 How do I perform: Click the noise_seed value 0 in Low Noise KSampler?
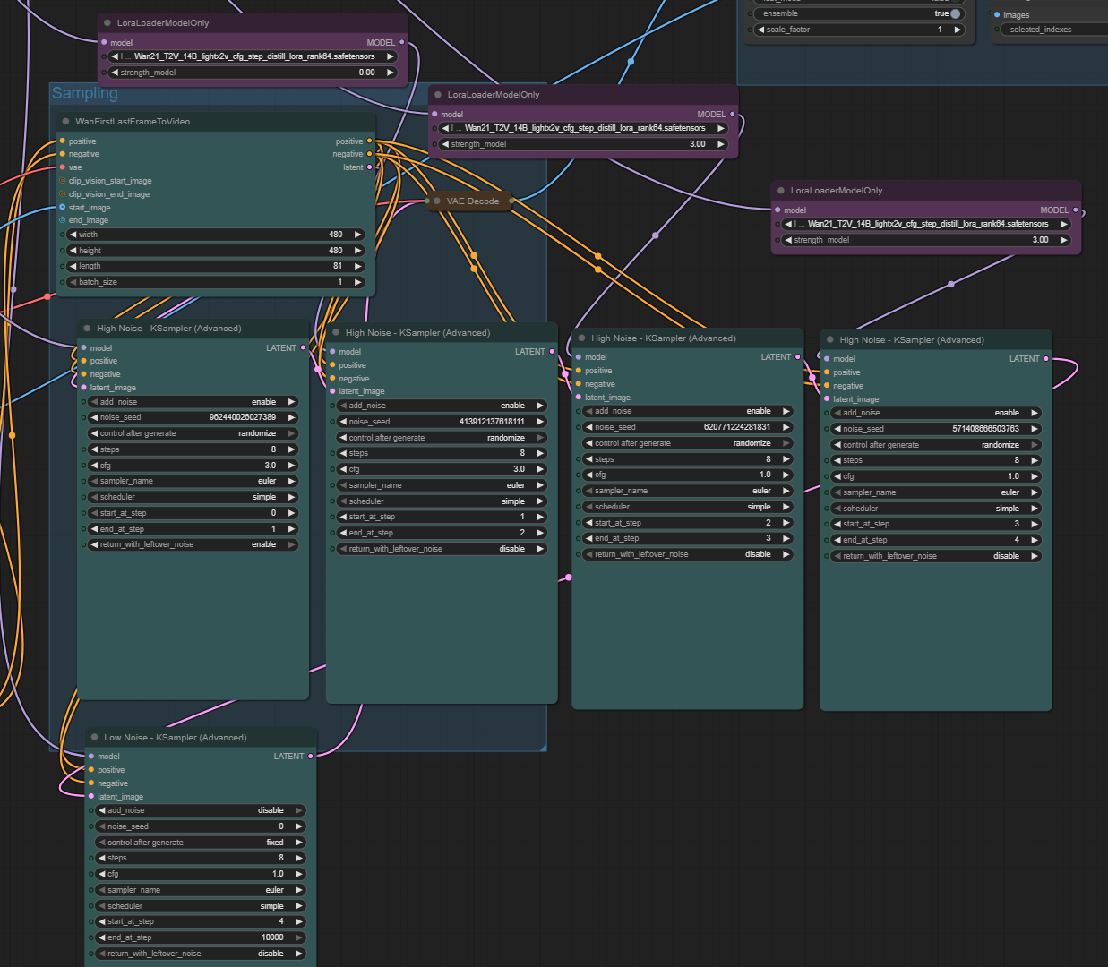[x=200, y=826]
